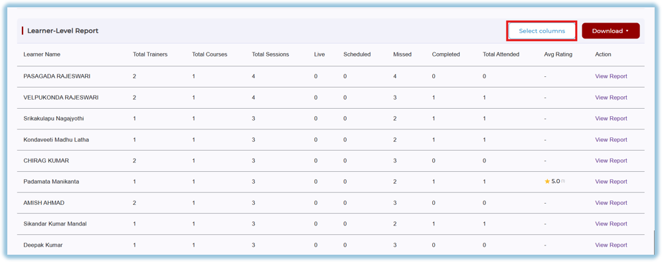Select learner name Padamata Manikanta
The height and width of the screenshot is (262, 662).
(51, 182)
